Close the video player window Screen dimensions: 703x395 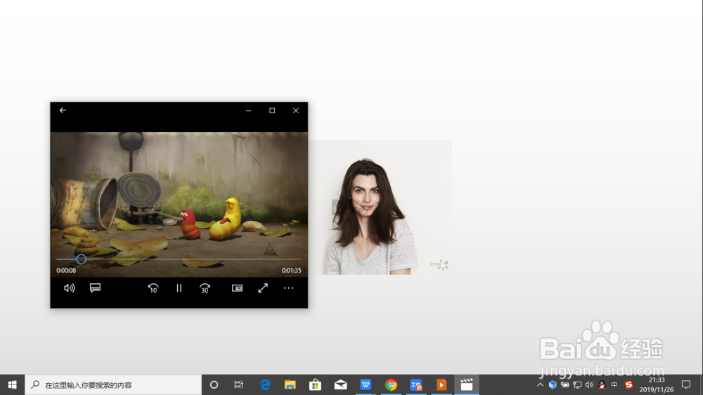[296, 110]
